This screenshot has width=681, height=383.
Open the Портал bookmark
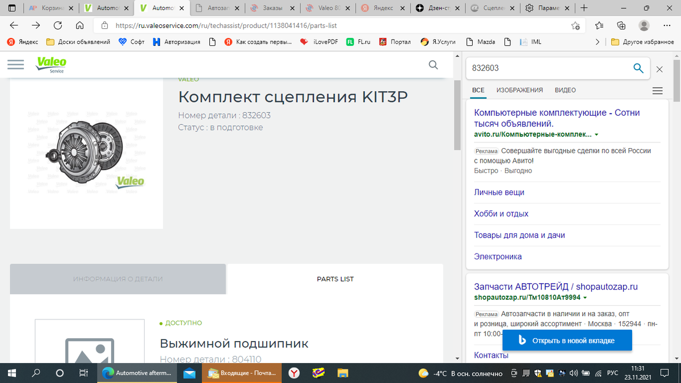pos(395,41)
